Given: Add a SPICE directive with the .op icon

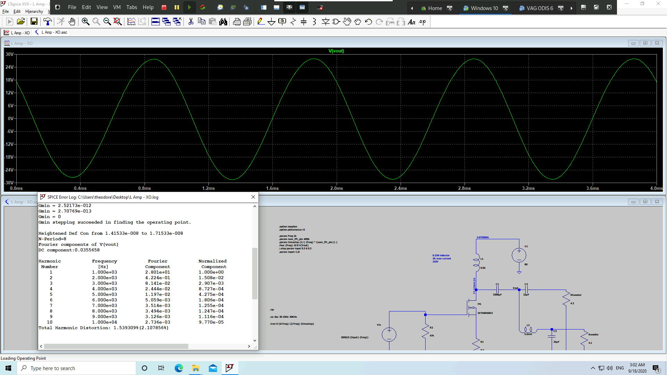Looking at the screenshot, I should [x=422, y=22].
